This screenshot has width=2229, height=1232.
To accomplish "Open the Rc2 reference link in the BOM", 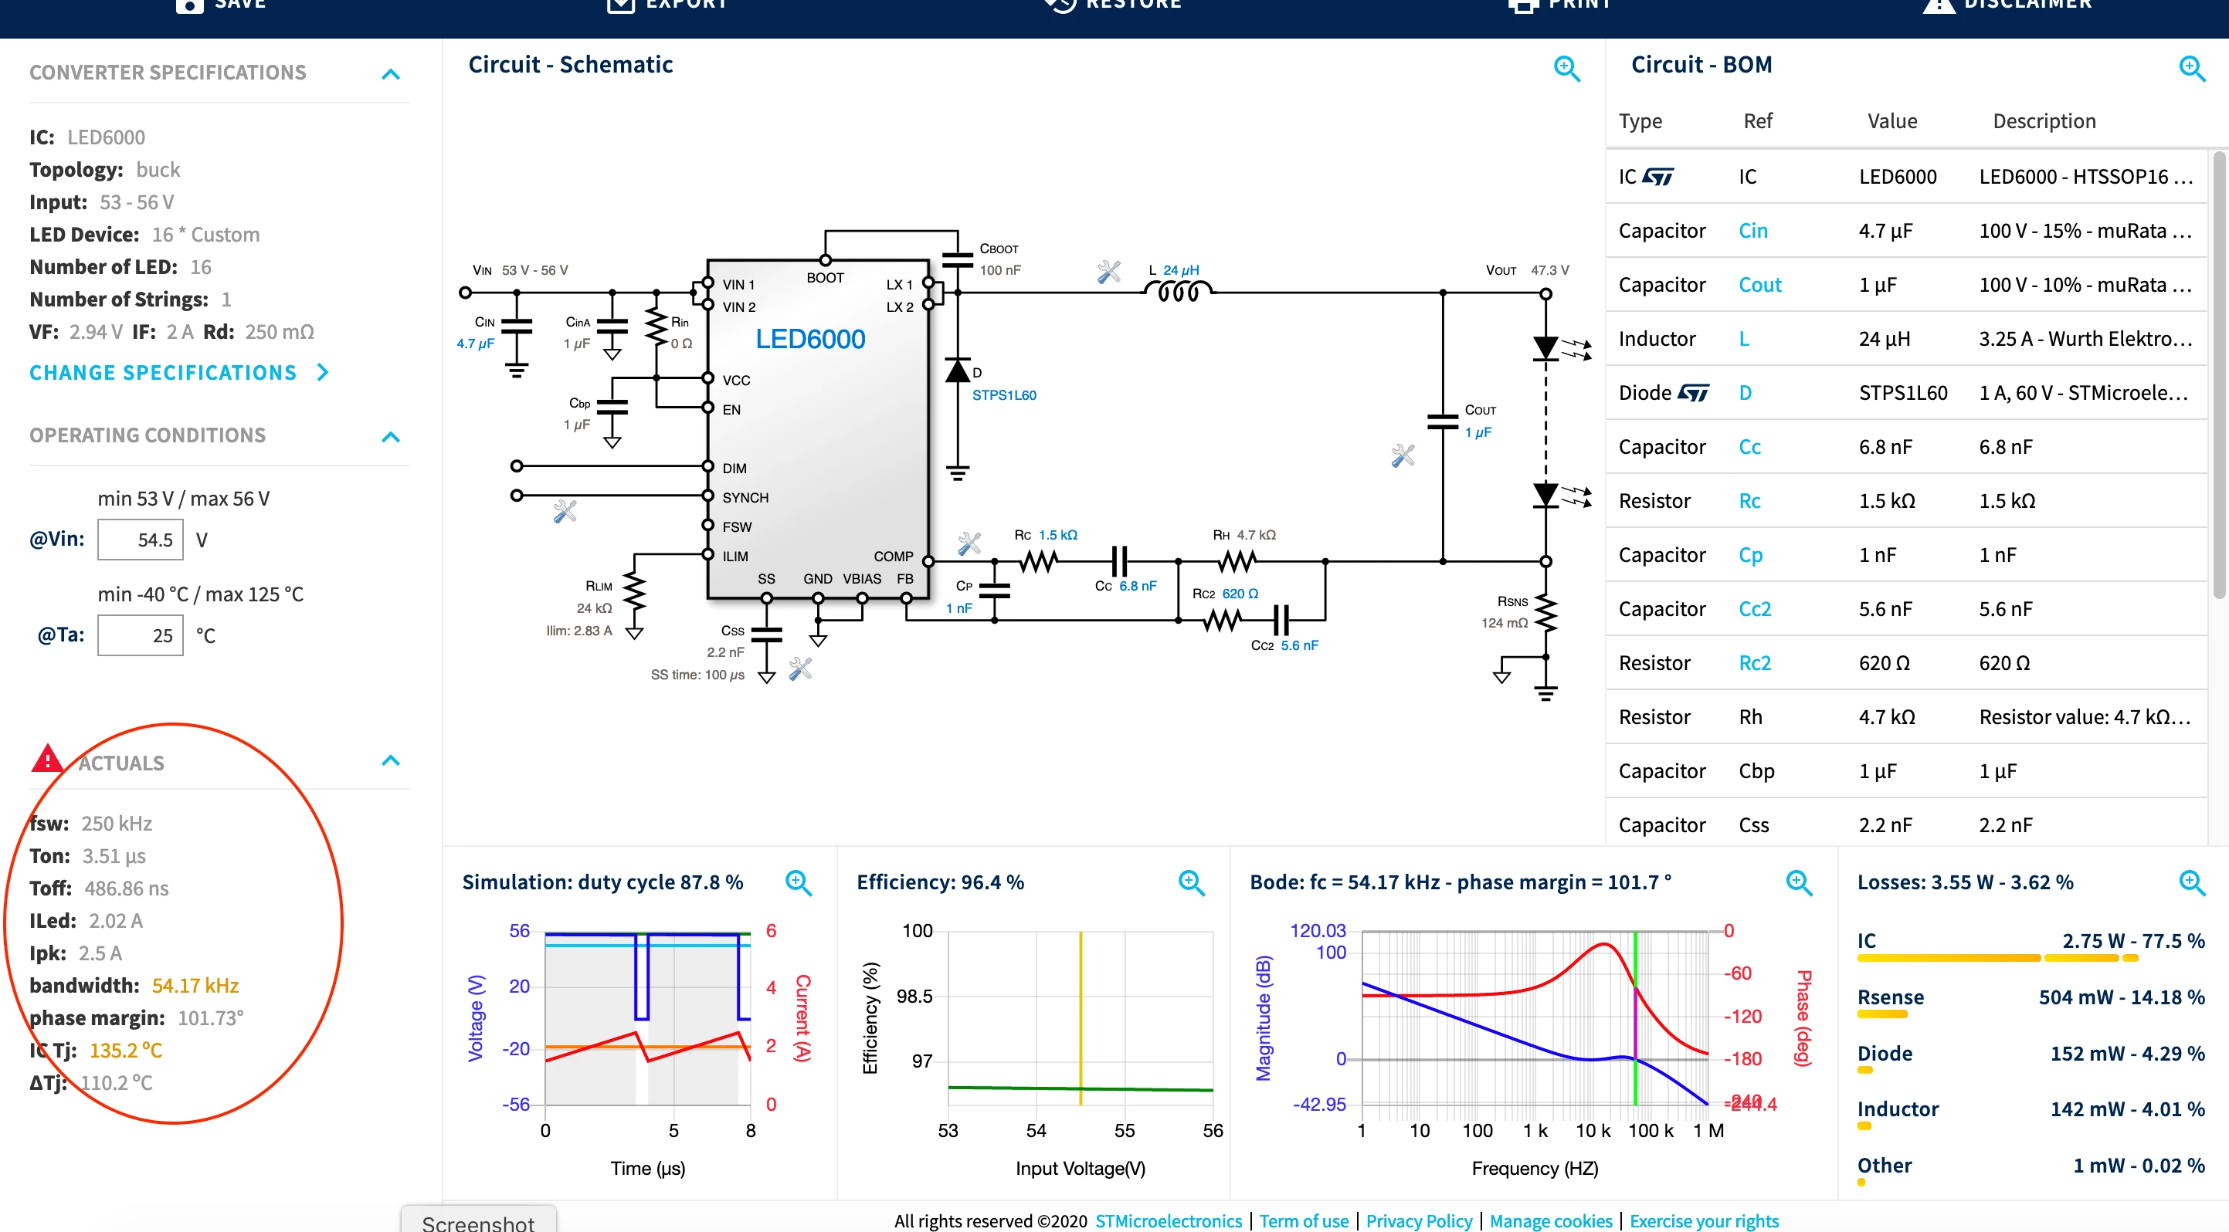I will click(x=1755, y=663).
